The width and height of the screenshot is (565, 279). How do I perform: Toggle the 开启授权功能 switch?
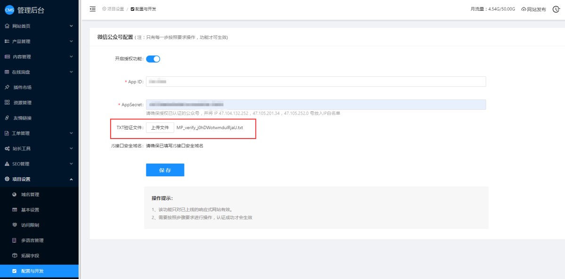coord(153,59)
